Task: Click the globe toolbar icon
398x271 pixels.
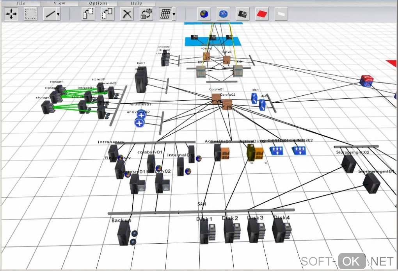Action: click(204, 14)
